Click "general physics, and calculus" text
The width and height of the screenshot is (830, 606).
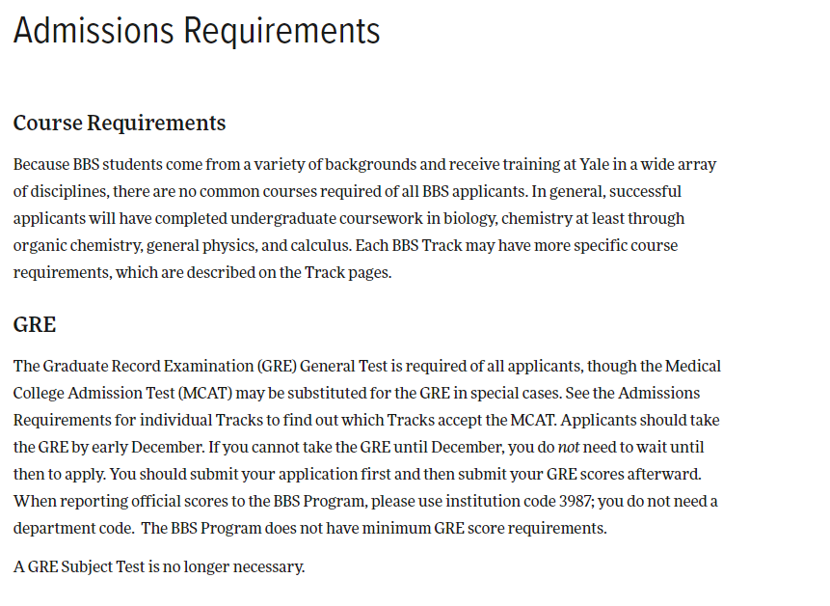[x=248, y=245]
